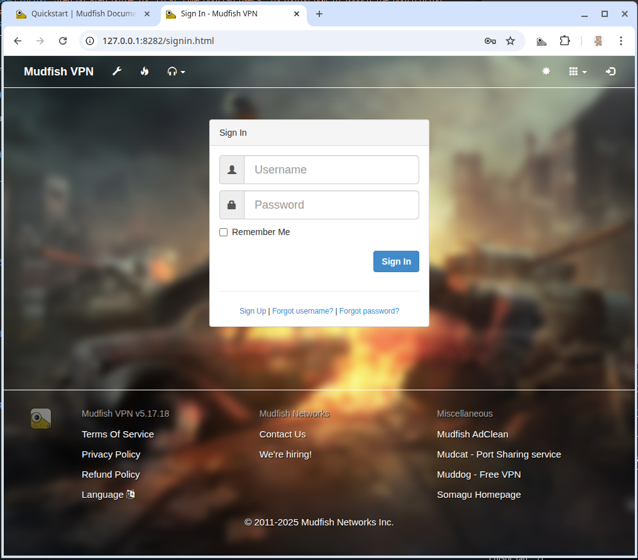Close the Quickstart documentation tab
638x560 pixels.
pyautogui.click(x=147, y=14)
